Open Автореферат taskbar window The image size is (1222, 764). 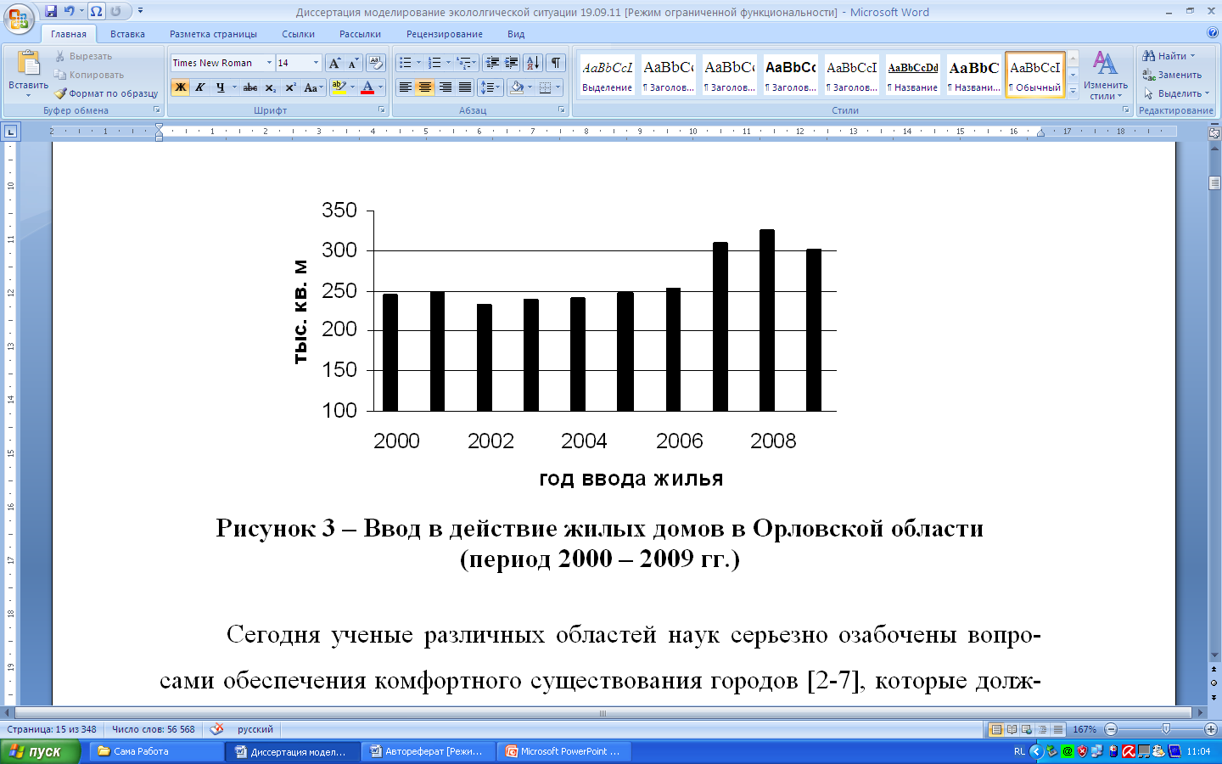(x=427, y=751)
